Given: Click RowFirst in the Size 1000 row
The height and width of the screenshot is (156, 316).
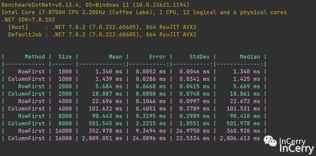Looking at the screenshot, I should pos(32,71).
